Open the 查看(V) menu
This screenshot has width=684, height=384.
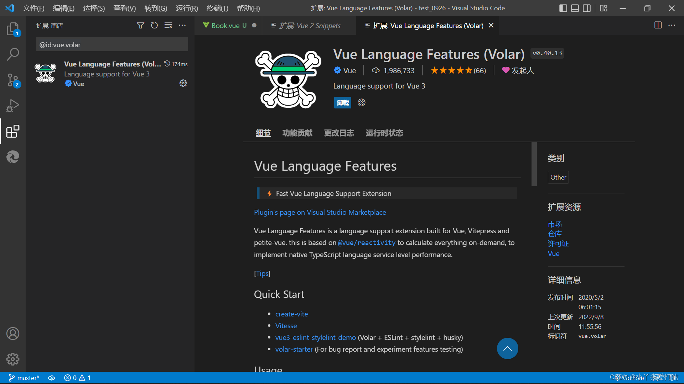(x=125, y=8)
